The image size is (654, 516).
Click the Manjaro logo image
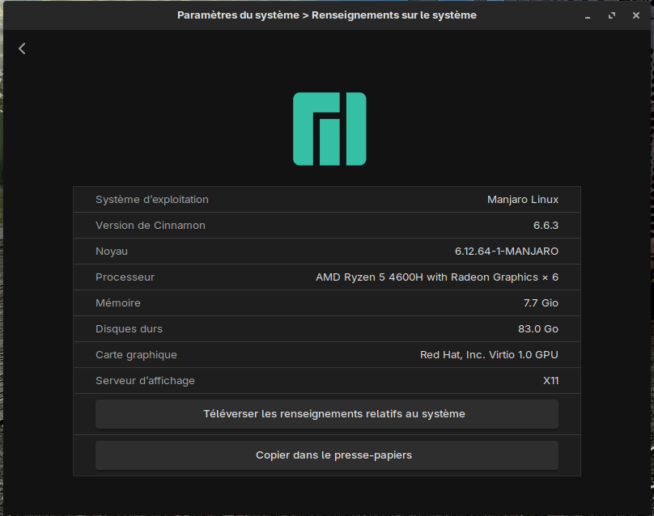(329, 129)
